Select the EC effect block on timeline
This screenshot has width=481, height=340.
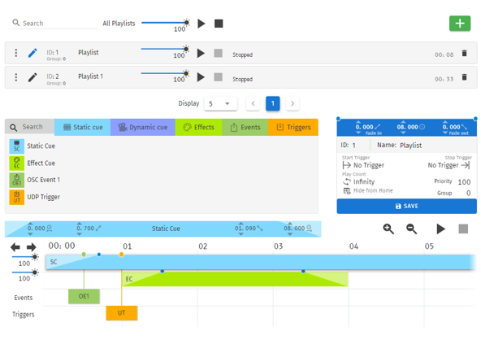[x=235, y=279]
